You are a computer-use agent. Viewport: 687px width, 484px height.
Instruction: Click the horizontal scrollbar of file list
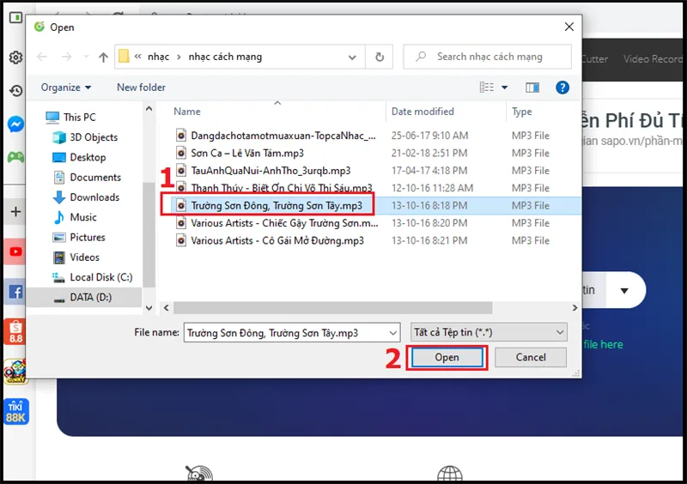point(332,308)
